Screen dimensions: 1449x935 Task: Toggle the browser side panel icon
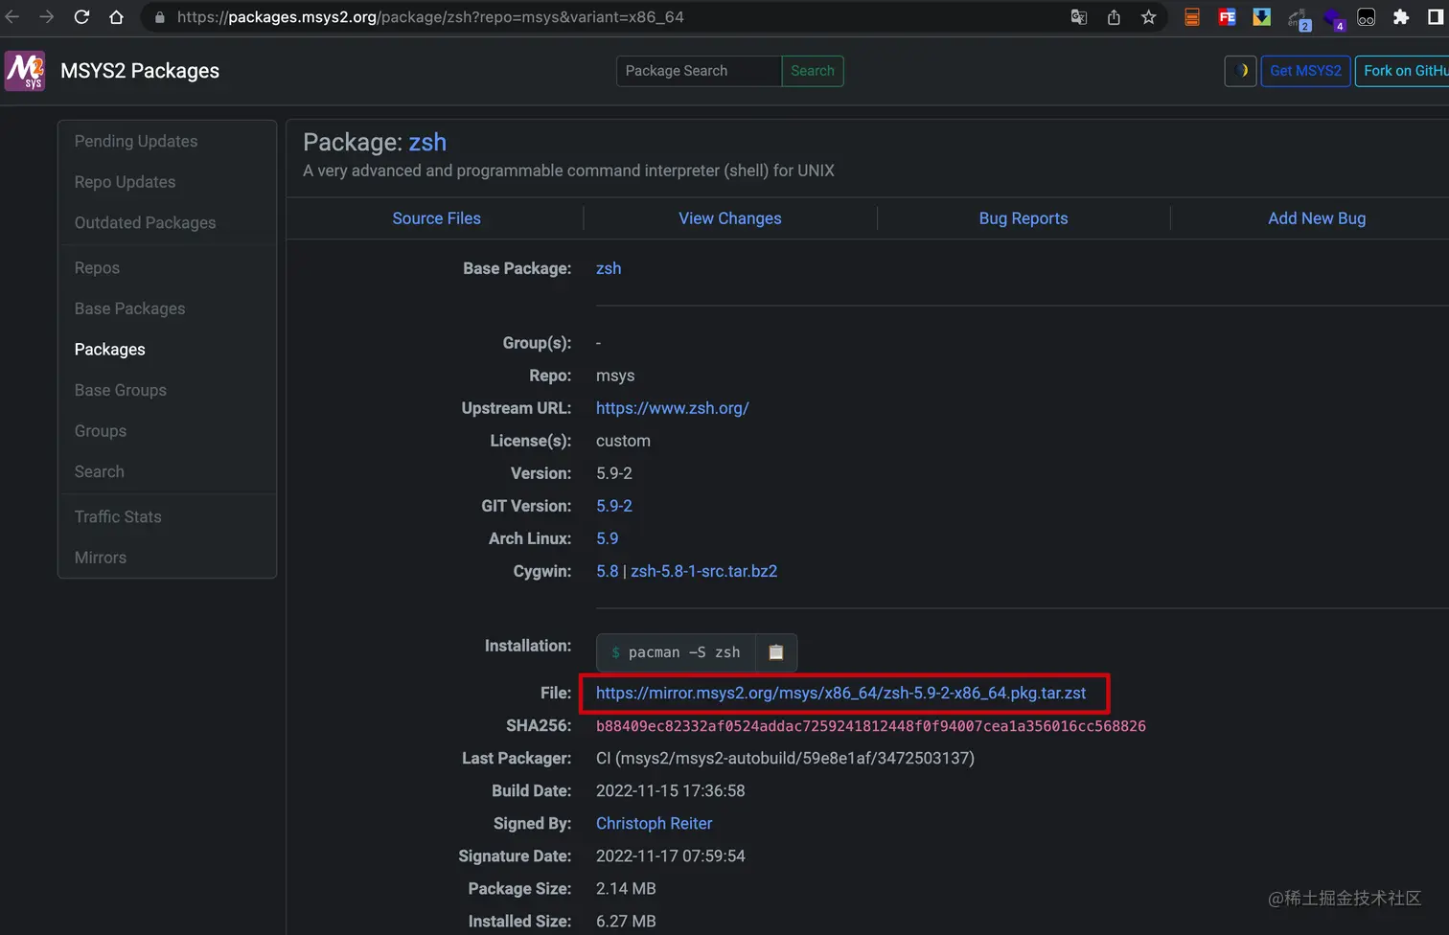tap(1436, 17)
